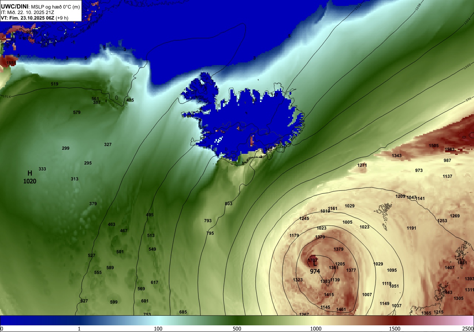The height and width of the screenshot is (332, 474).
Task: Click the 1343 height label
Action: [x=397, y=156]
